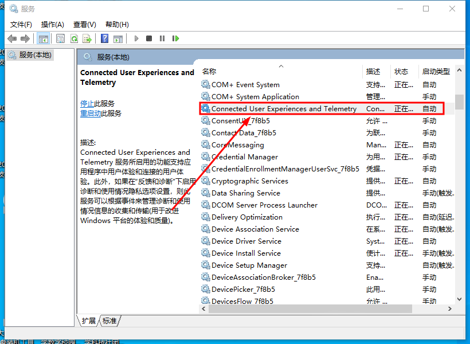470x344 pixels.
Task: Open the 查看(V) menu
Action: click(x=85, y=24)
